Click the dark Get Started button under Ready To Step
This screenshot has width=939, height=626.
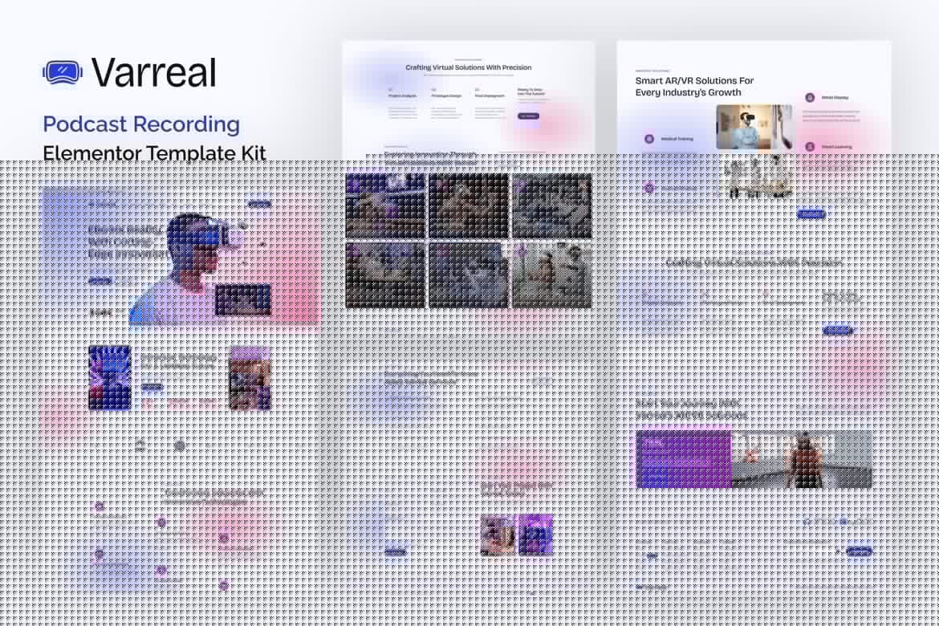529,116
